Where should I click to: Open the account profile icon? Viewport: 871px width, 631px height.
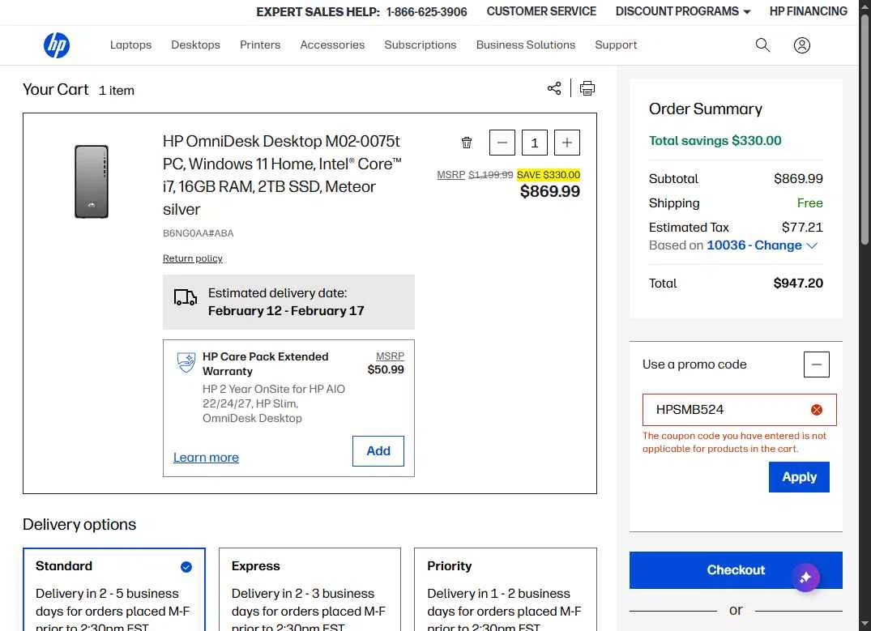point(801,45)
